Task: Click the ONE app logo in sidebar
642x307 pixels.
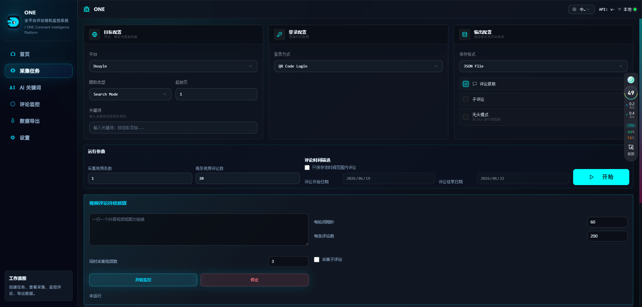Action: coord(13,22)
